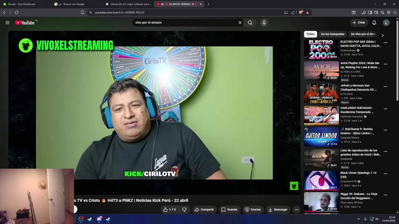Open the account avatar menu 'L'
Image resolution: width=399 pixels, height=224 pixels.
[x=386, y=22]
